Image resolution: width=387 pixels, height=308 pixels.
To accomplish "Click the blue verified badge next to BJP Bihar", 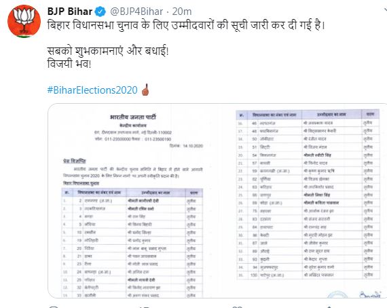I will tap(100, 12).
